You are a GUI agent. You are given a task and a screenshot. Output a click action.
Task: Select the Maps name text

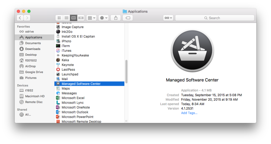point(66,89)
